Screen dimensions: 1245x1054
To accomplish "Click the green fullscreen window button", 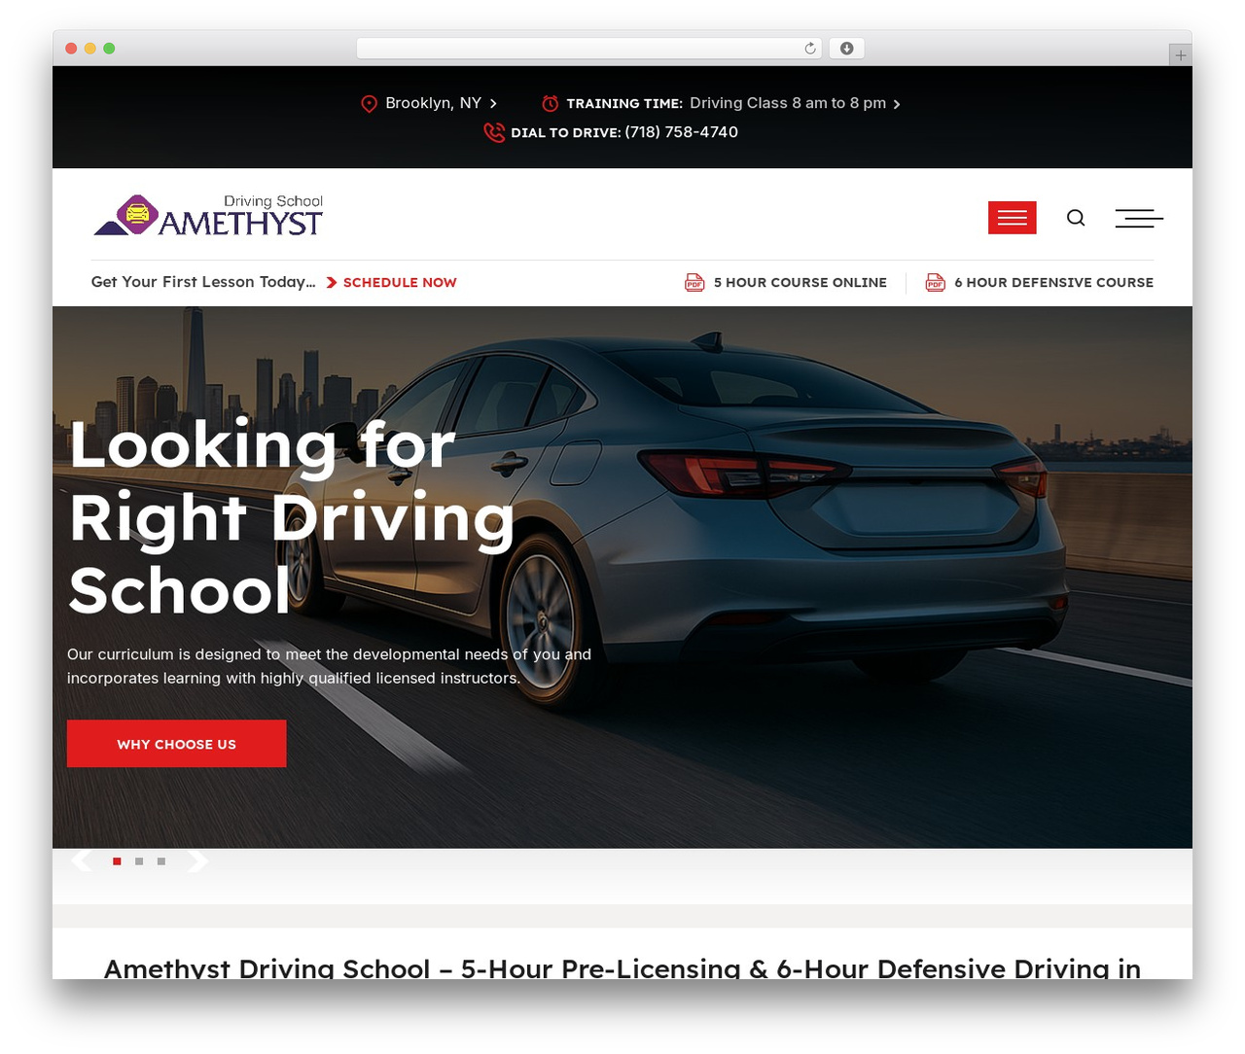I will tap(109, 49).
